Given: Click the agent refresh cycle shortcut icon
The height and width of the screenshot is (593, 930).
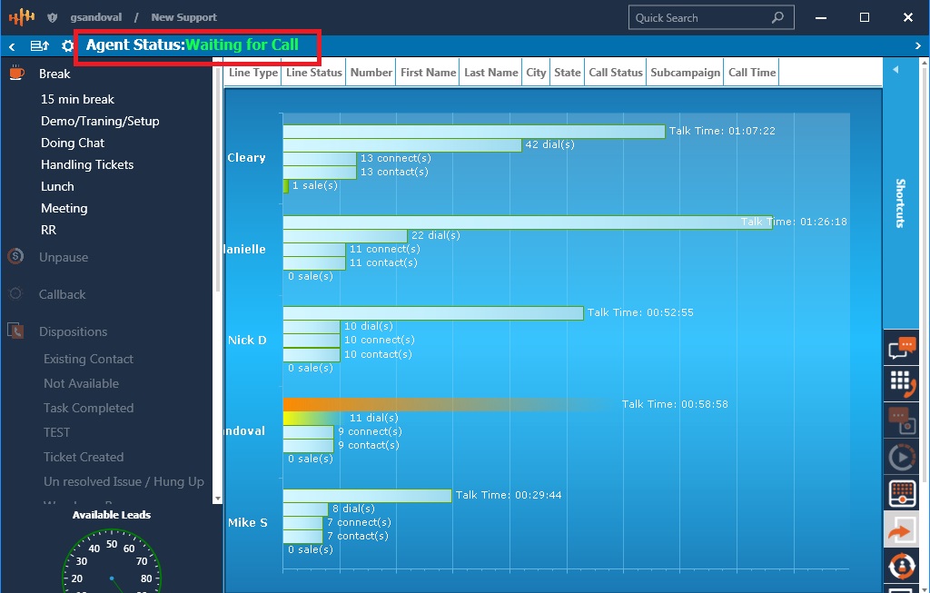Looking at the screenshot, I should tap(902, 565).
